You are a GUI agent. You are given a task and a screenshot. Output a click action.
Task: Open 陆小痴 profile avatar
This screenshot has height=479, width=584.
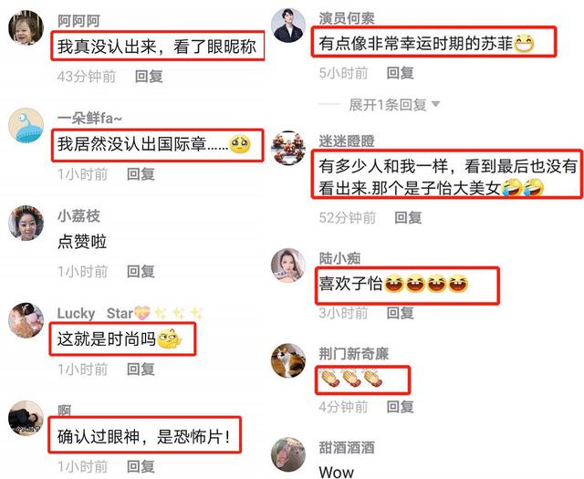[x=288, y=266]
